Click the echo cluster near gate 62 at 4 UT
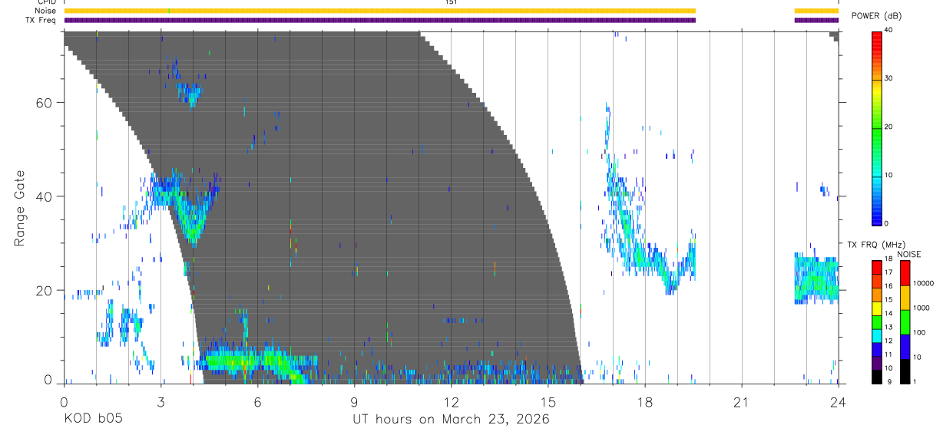The height and width of the screenshot is (435, 943). 189,95
